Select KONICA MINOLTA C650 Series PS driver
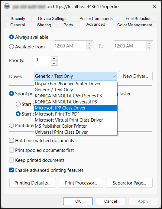Viewport: 162px width, 209px height. click(x=76, y=96)
